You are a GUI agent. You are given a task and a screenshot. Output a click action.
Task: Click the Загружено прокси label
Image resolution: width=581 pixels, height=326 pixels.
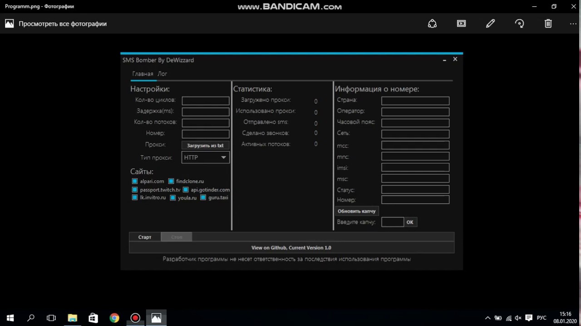pos(266,100)
